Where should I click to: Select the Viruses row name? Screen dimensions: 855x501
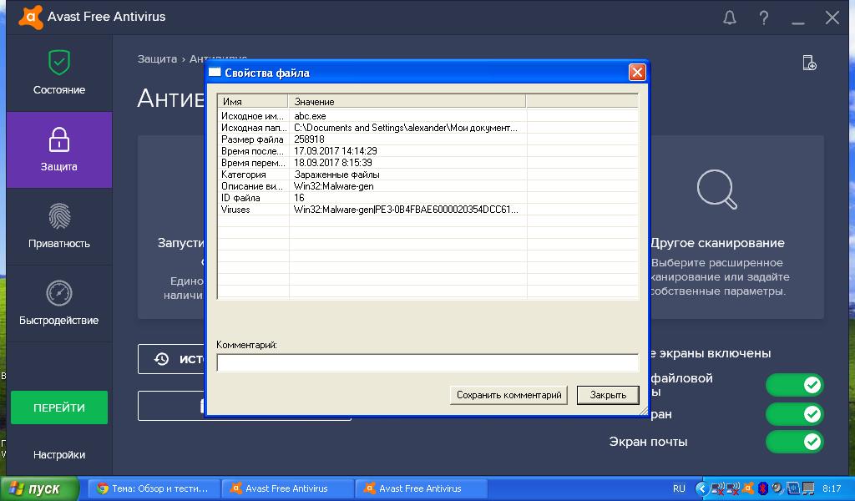click(x=235, y=210)
